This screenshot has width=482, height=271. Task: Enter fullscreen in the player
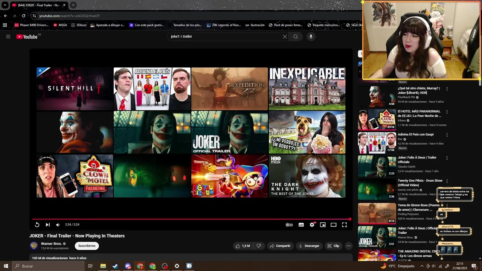[x=344, y=225]
